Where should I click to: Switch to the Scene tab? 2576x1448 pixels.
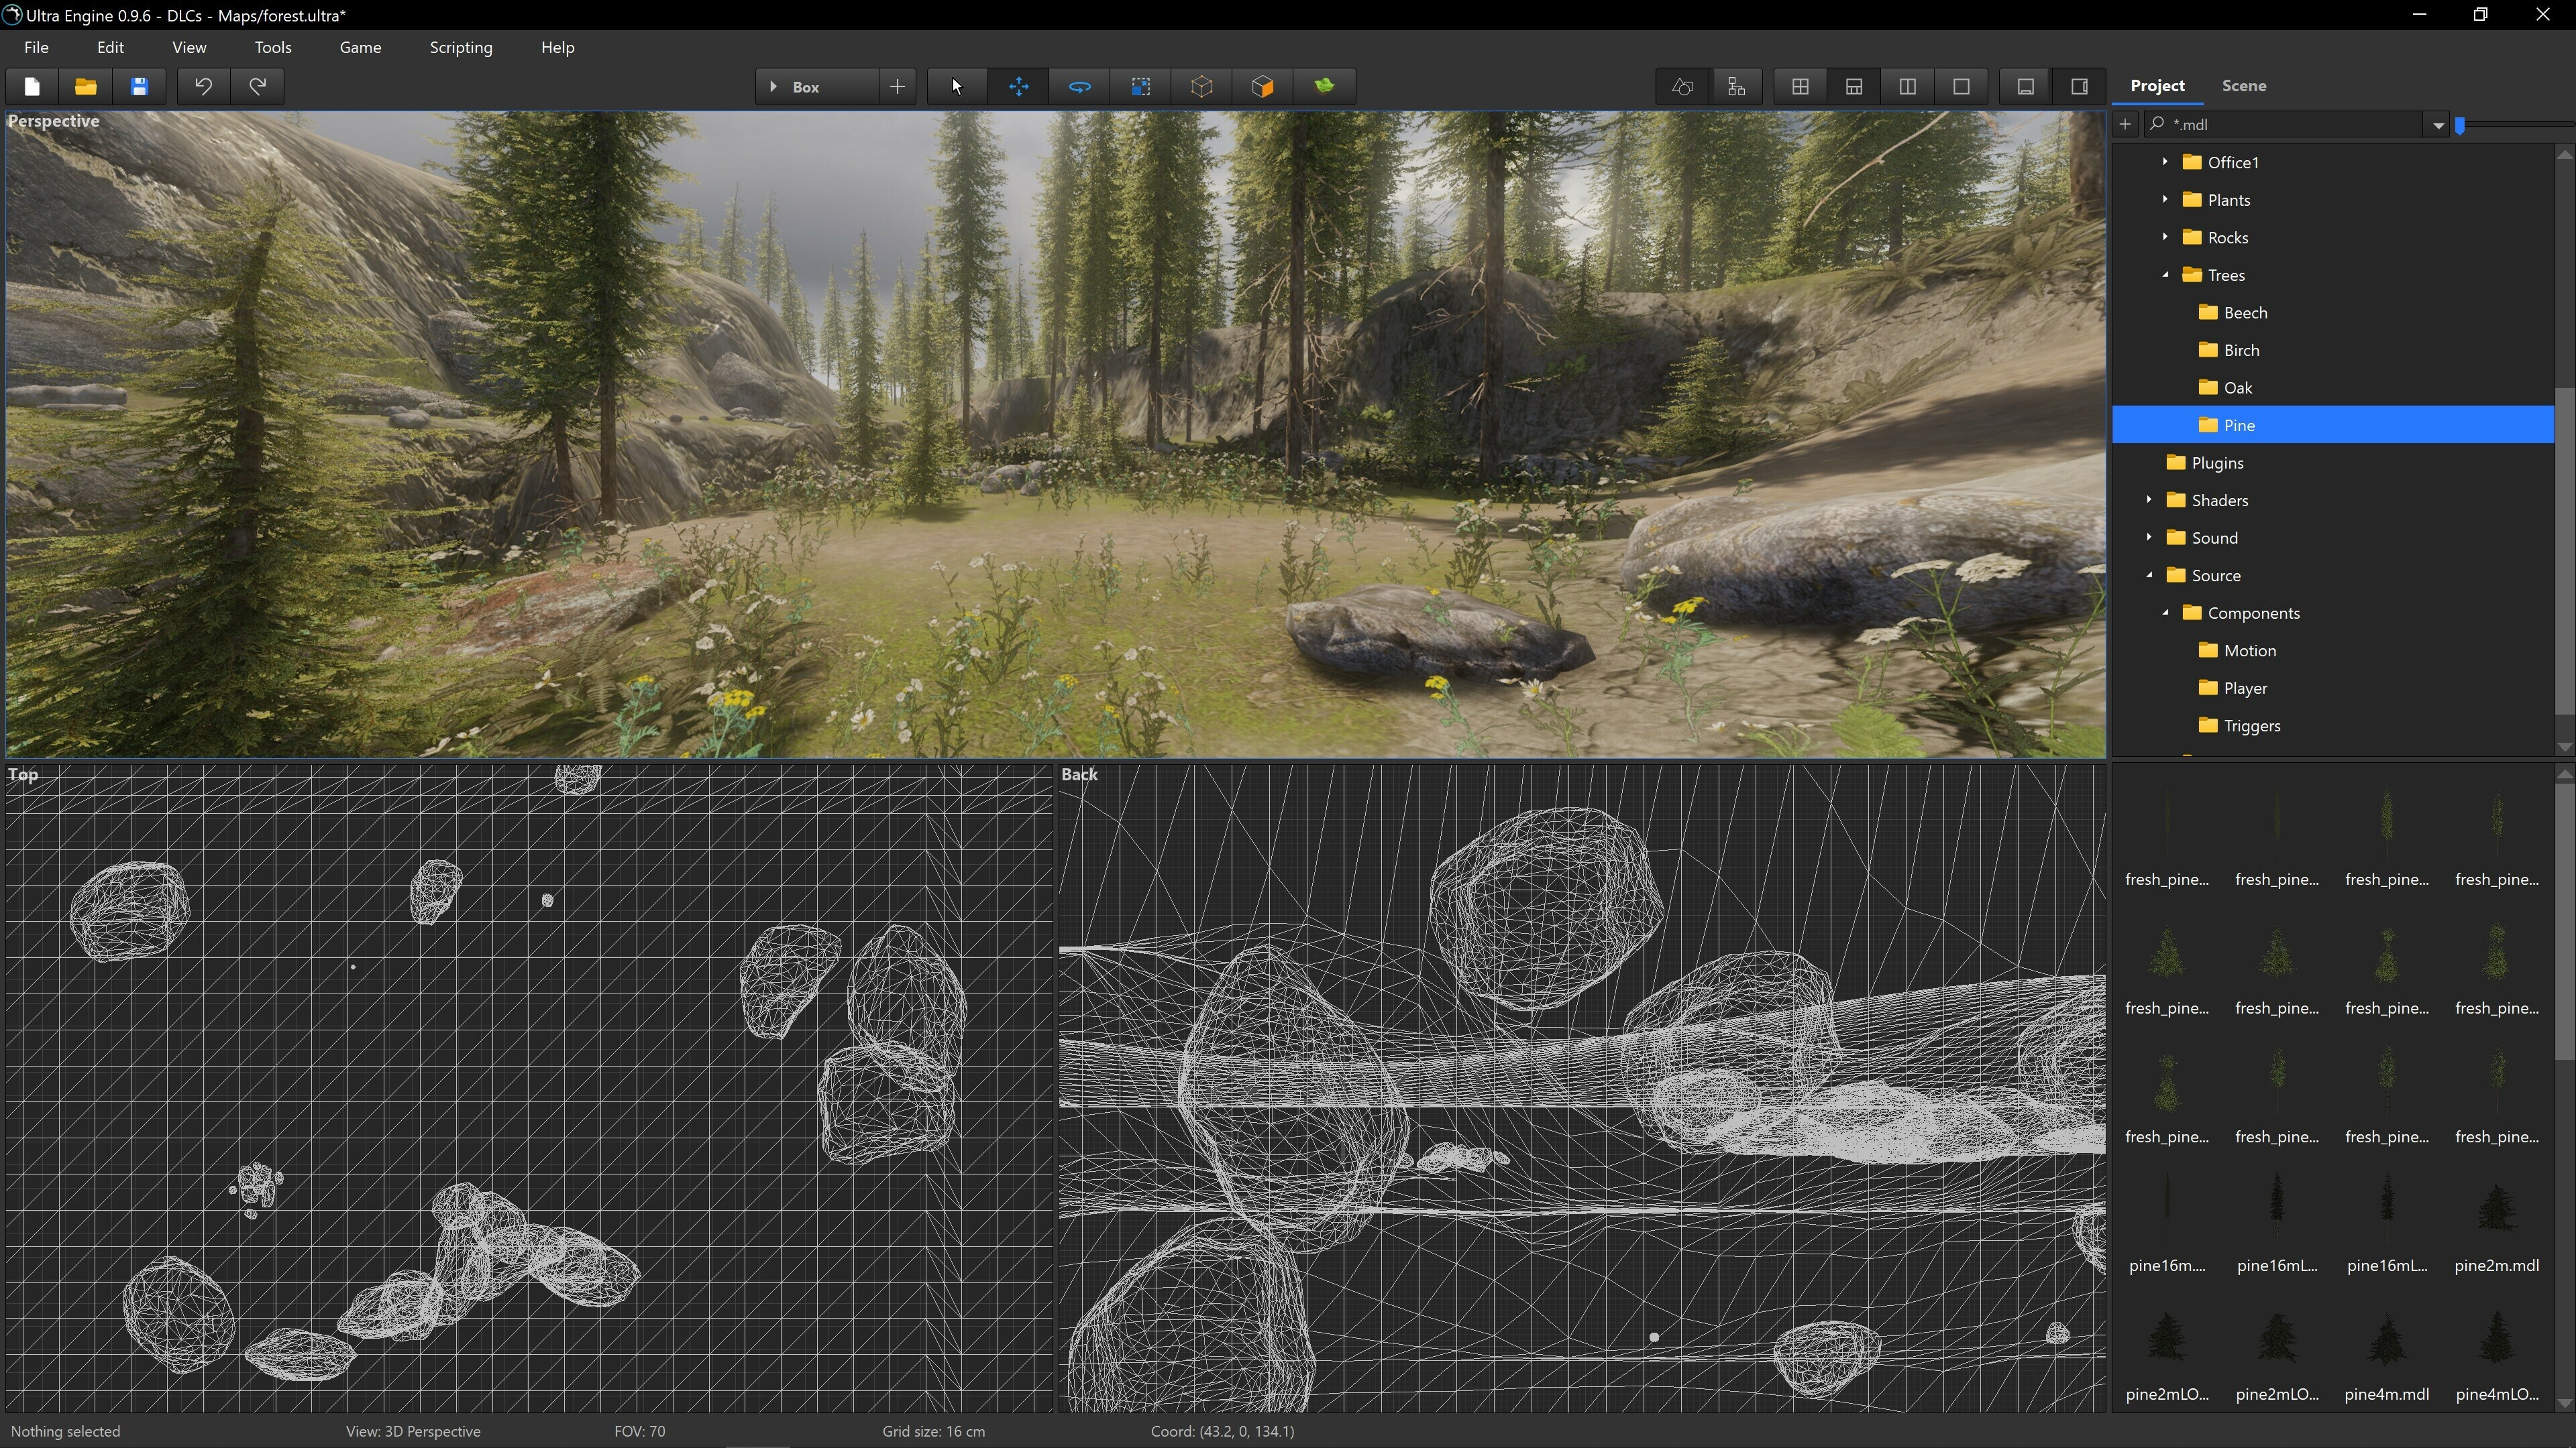tap(2243, 86)
